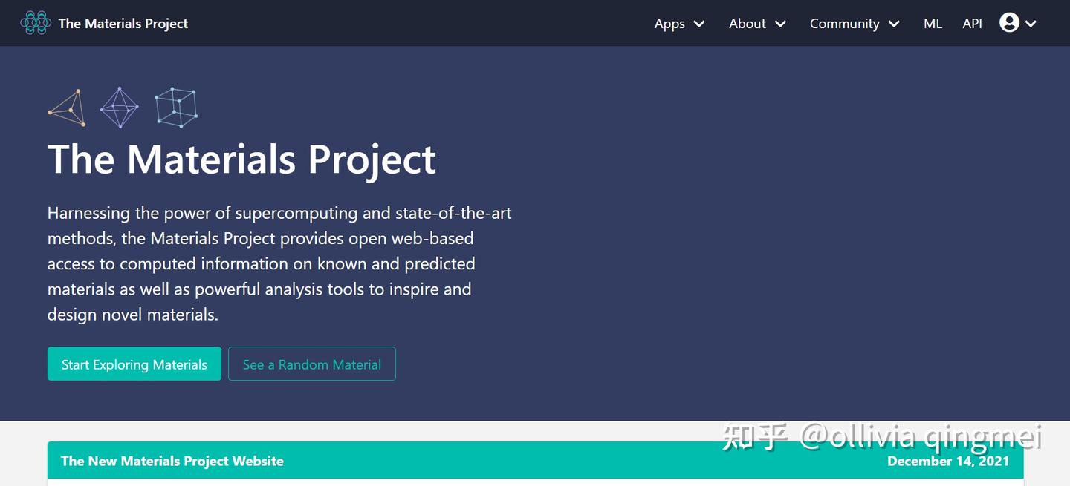1070x486 pixels.
Task: Click the December 14, 2021 date label
Action: 948,461
